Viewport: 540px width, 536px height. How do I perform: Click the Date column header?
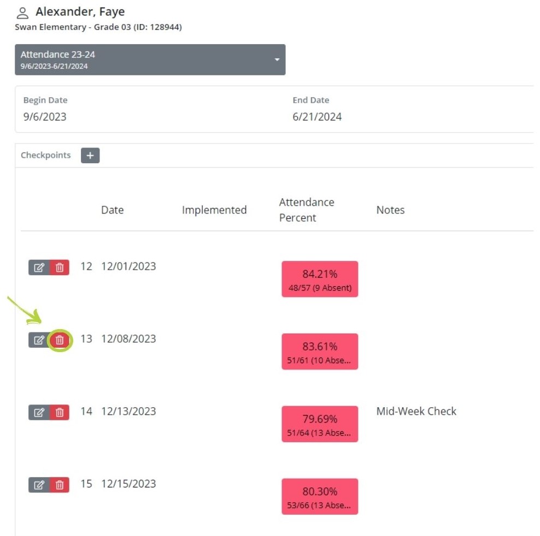coord(113,210)
